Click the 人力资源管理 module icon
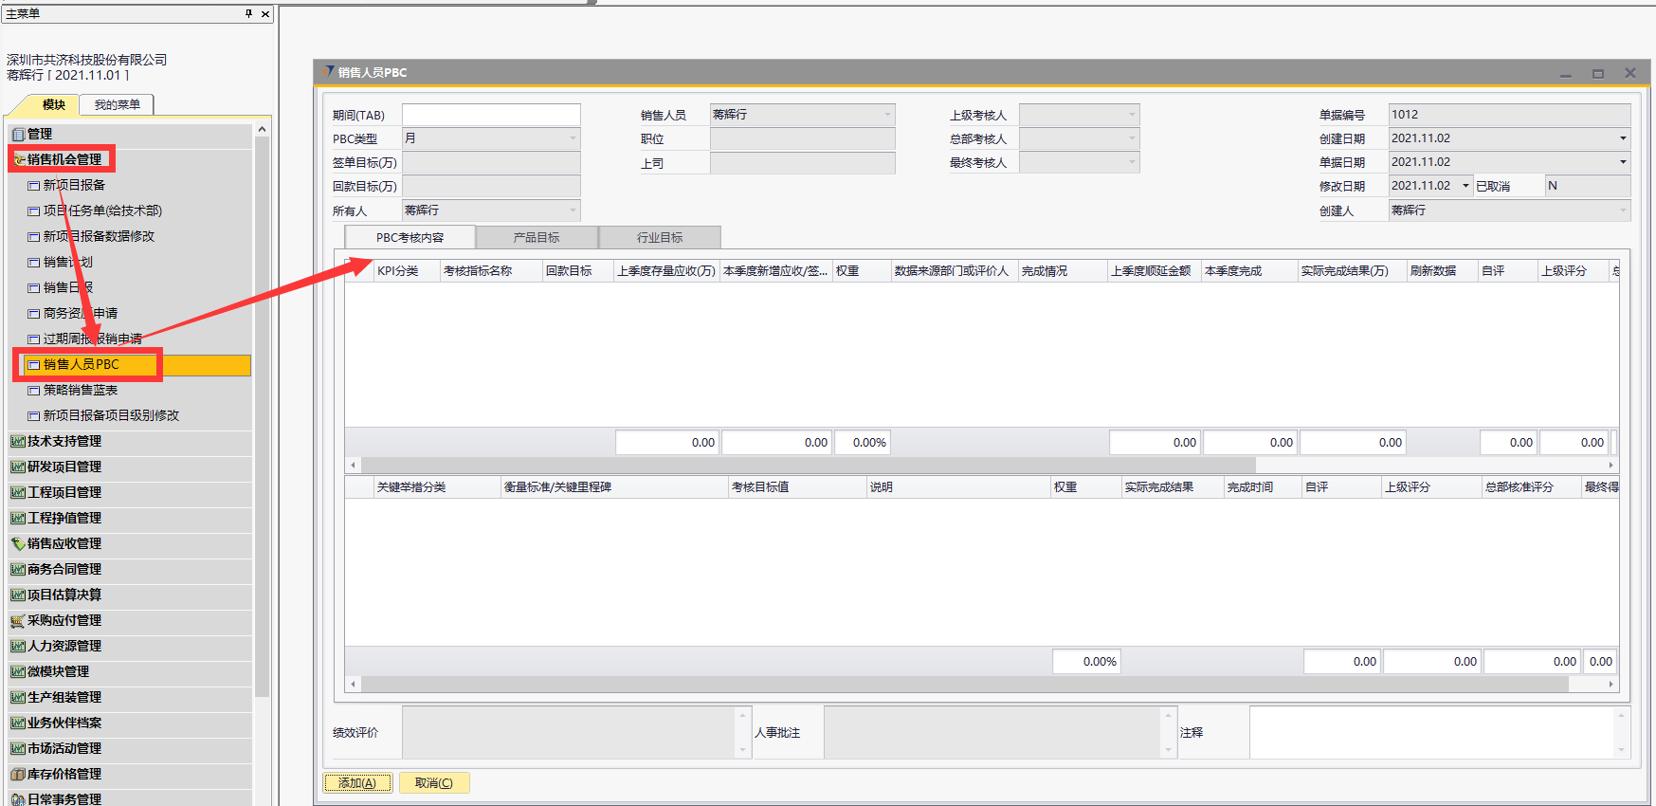The height and width of the screenshot is (806, 1656). [x=17, y=647]
